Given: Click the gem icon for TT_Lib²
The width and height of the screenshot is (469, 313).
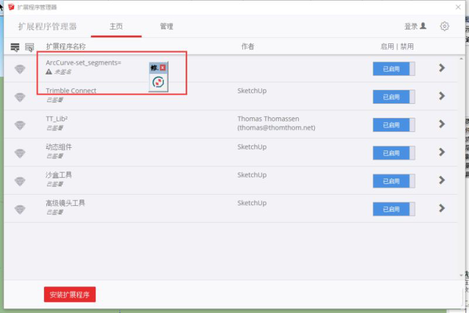Looking at the screenshot, I should pyautogui.click(x=20, y=125).
